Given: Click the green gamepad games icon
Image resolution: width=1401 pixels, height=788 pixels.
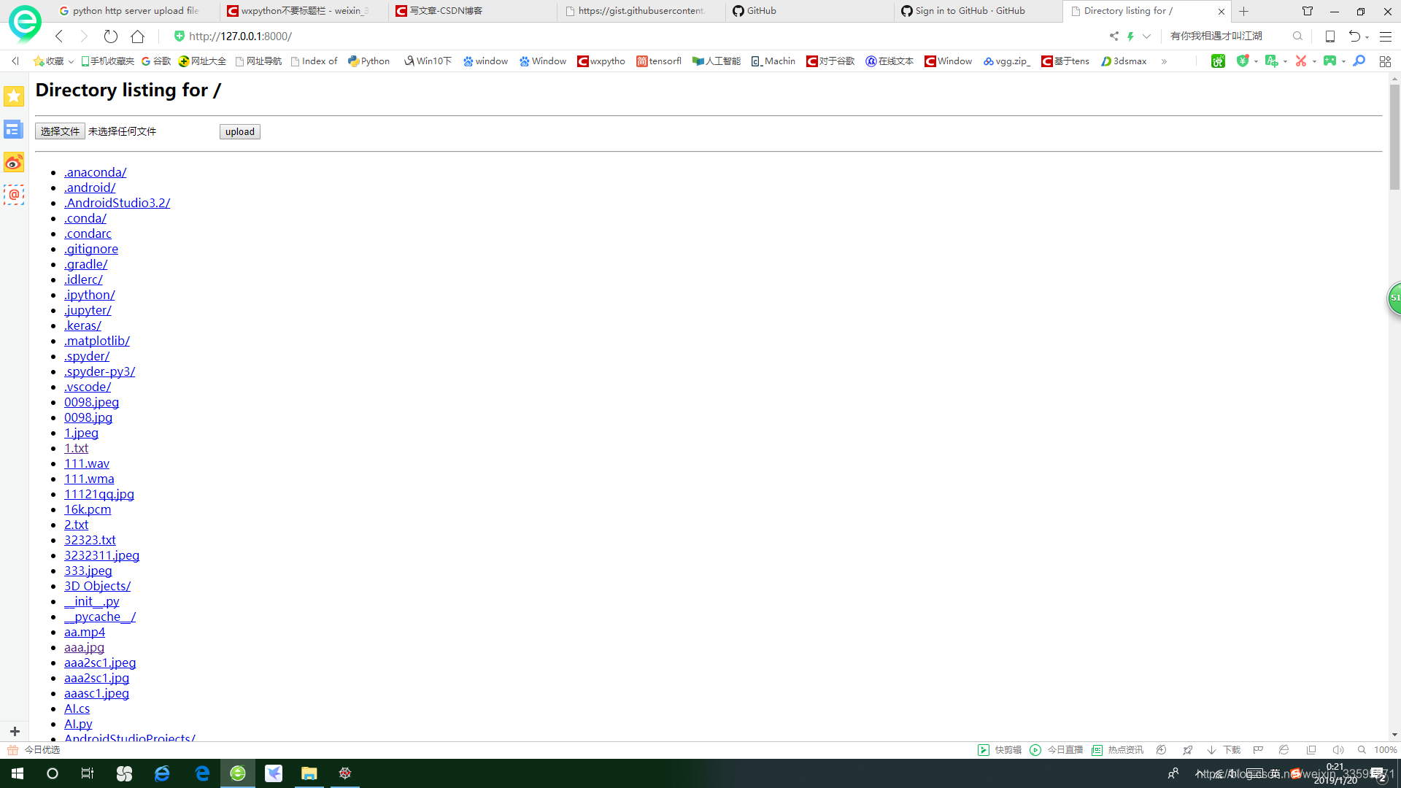Looking at the screenshot, I should tap(1329, 61).
